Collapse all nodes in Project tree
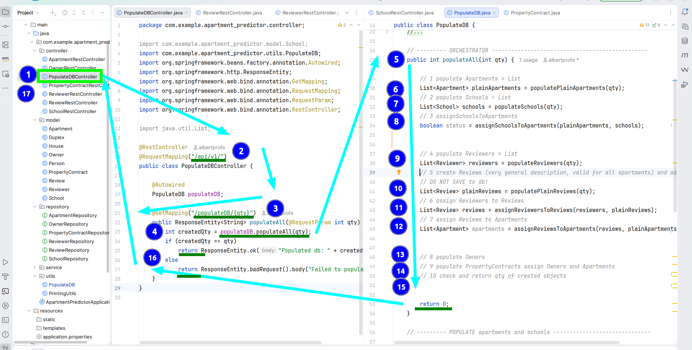 [x=83, y=13]
